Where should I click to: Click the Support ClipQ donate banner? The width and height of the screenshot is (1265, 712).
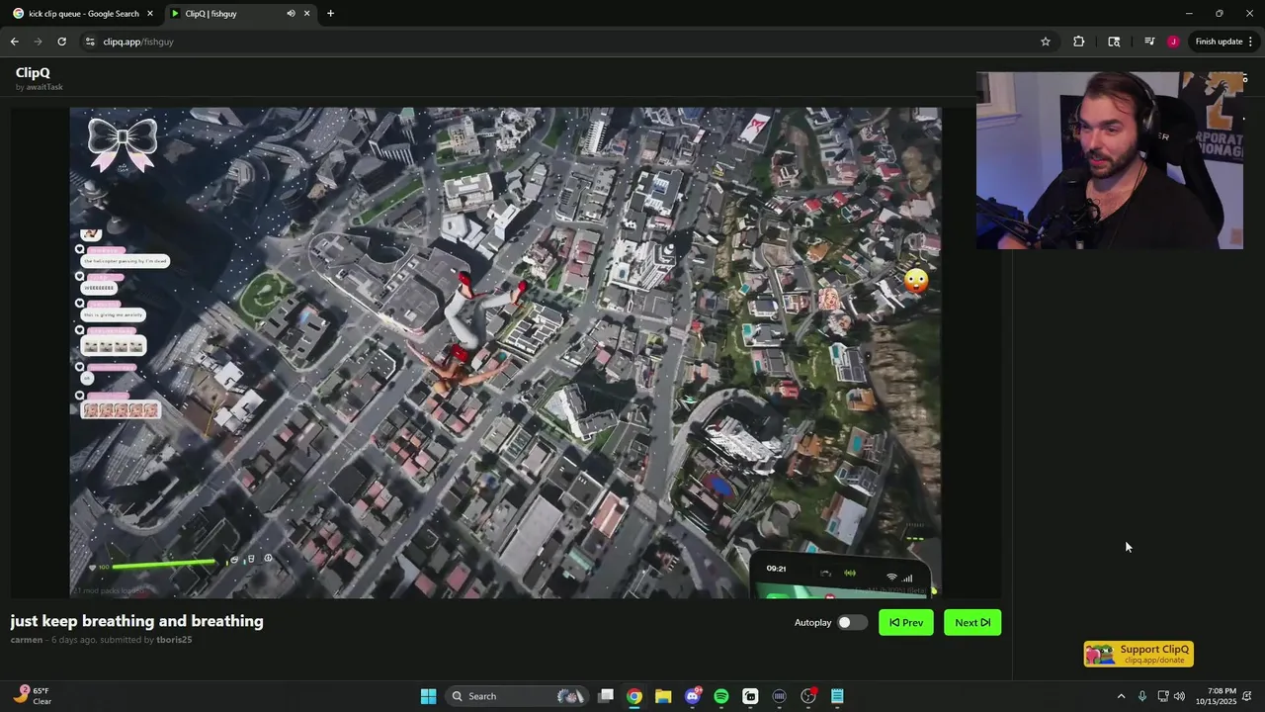pyautogui.click(x=1138, y=654)
